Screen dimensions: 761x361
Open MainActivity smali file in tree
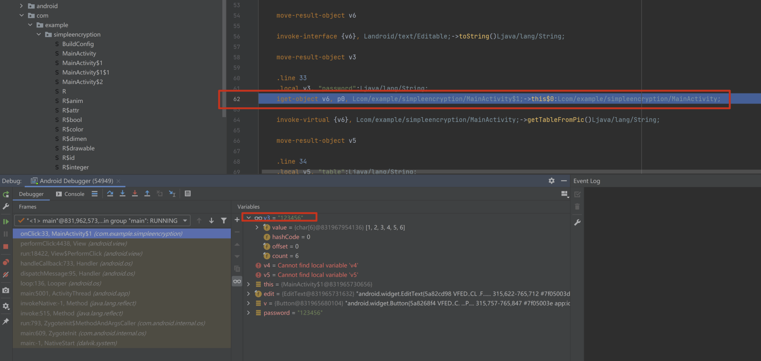79,53
